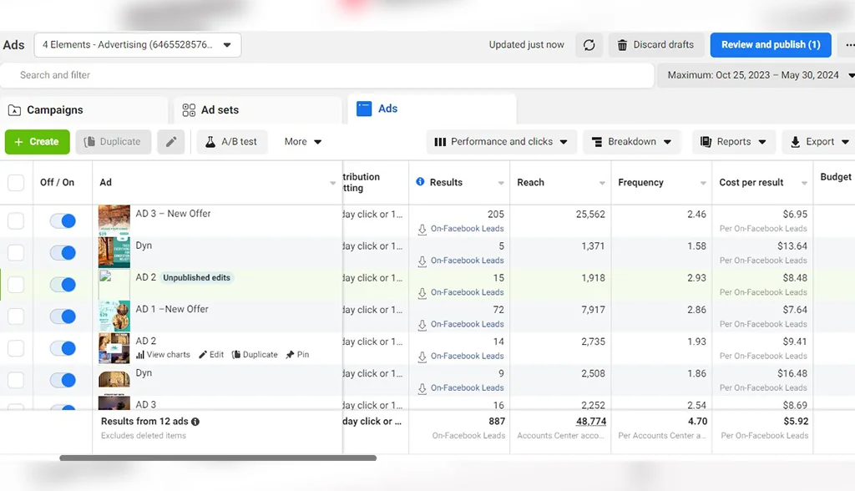Click the A/B test flask button
Image resolution: width=855 pixels, height=491 pixels.
click(232, 142)
